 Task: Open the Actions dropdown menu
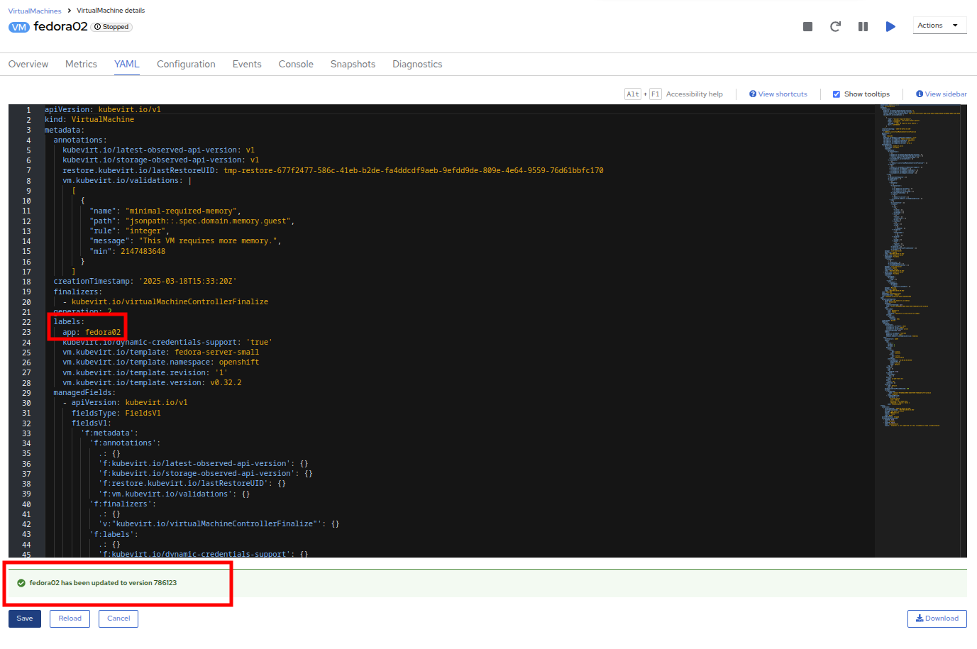(x=939, y=26)
